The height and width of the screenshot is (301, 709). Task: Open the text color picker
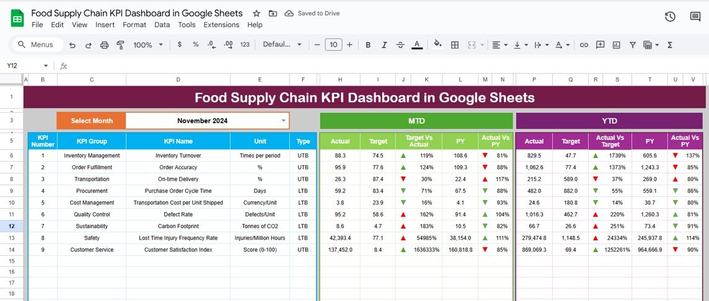pyautogui.click(x=417, y=45)
